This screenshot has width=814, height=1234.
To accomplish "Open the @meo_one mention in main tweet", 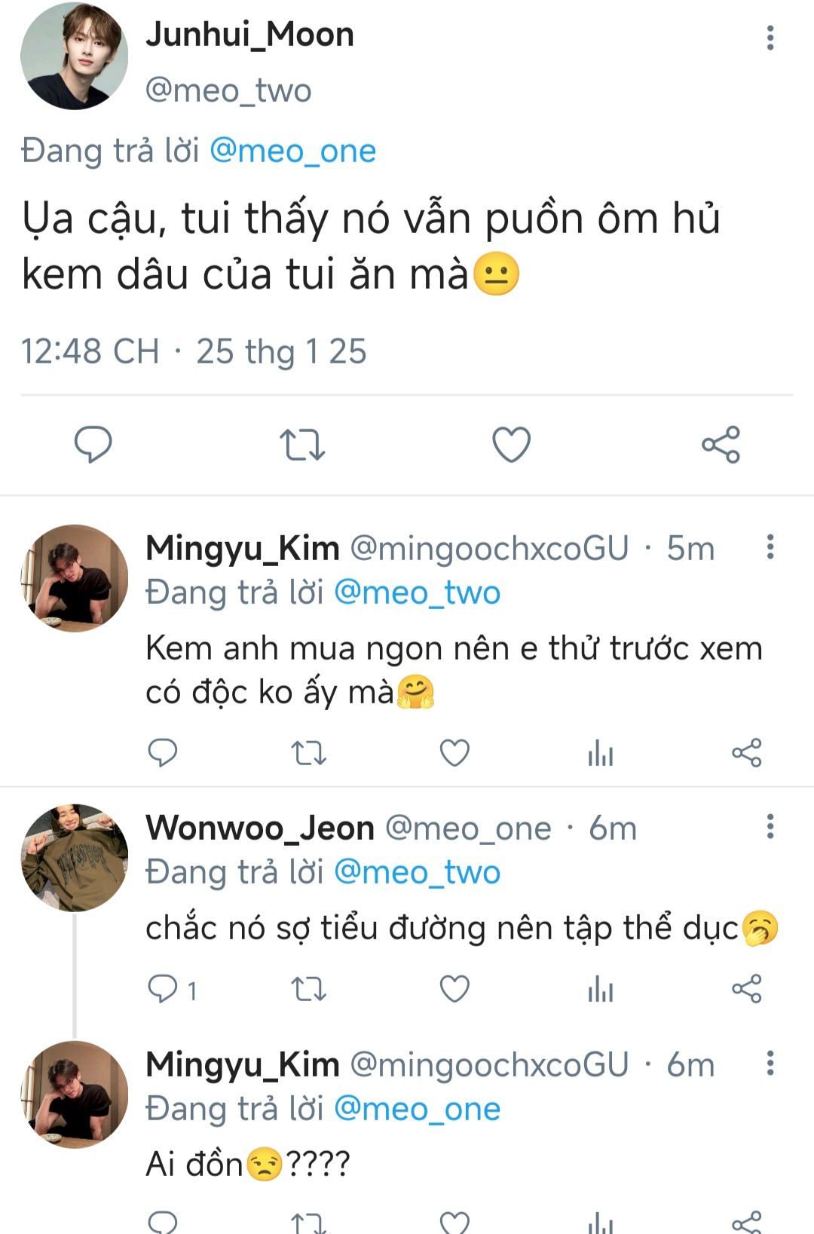I will [292, 151].
